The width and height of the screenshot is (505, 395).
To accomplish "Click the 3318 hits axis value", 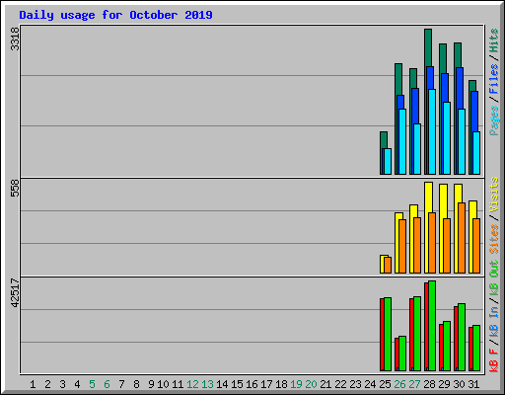I will (15, 39).
